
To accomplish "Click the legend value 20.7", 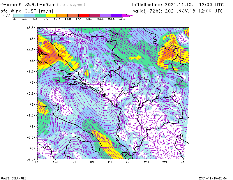I will (89, 19).
